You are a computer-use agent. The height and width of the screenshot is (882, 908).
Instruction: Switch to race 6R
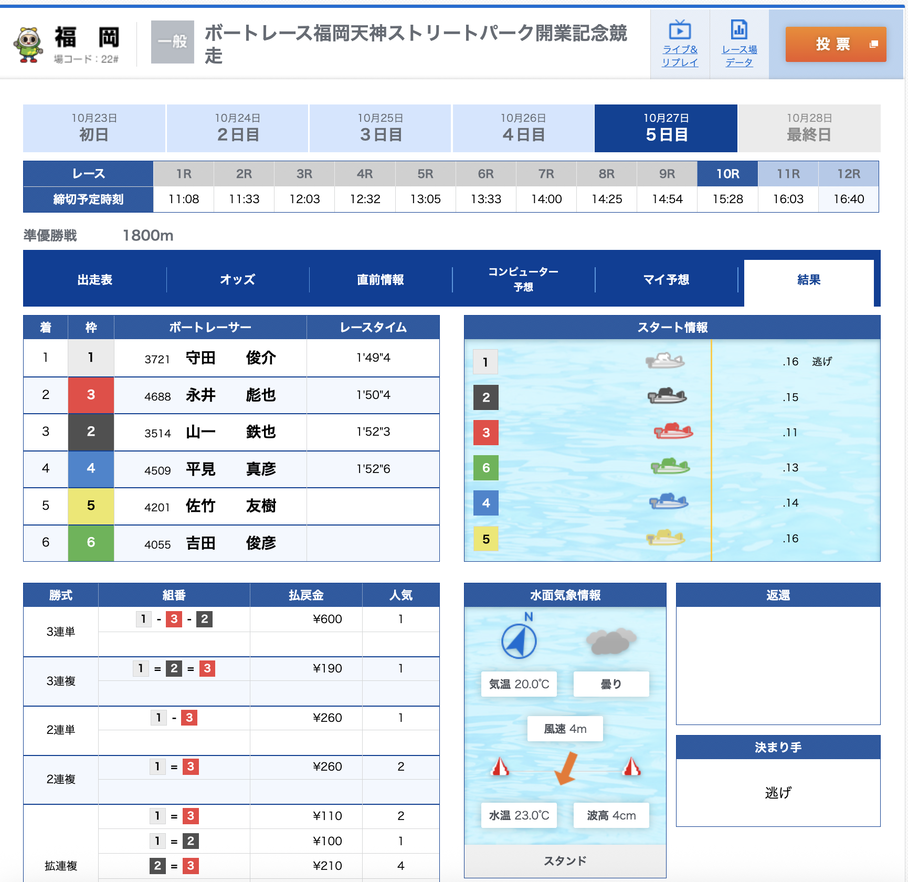coord(486,174)
